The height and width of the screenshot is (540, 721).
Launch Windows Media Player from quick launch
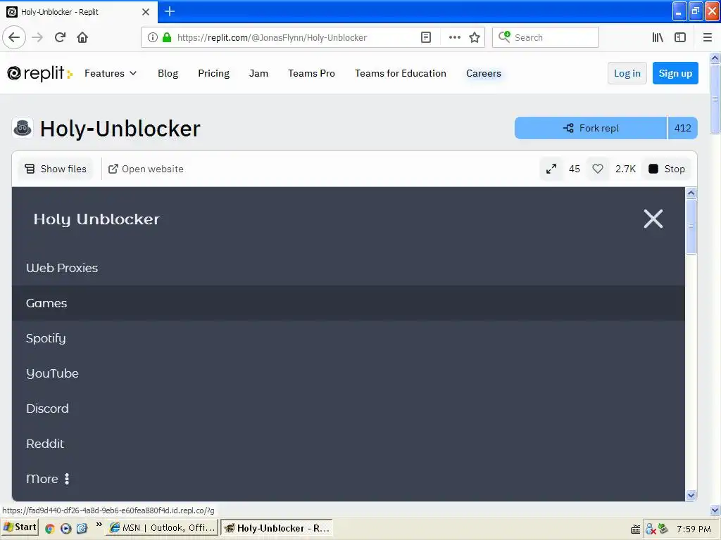click(65, 529)
